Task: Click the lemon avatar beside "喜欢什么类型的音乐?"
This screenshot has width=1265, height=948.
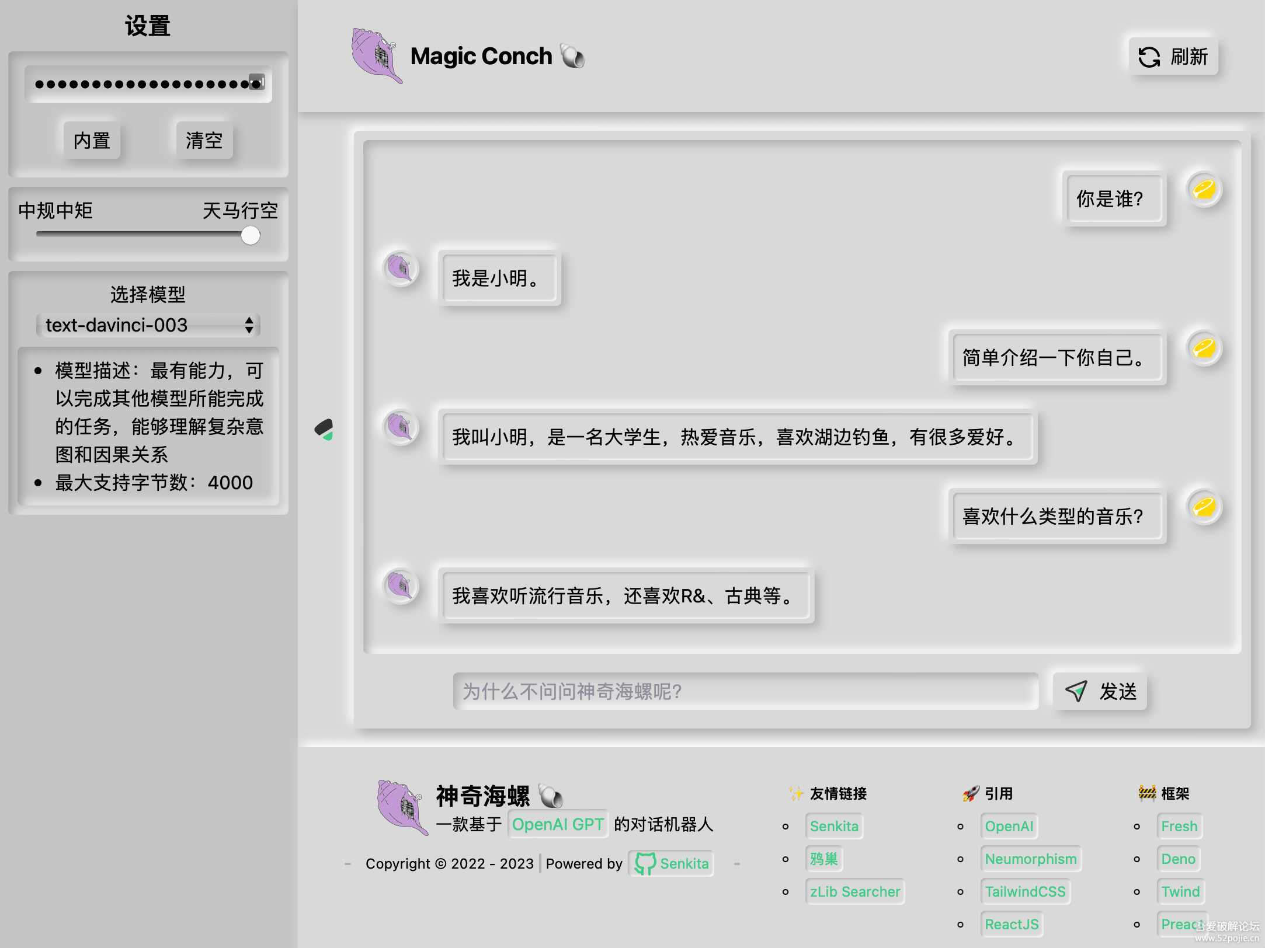Action: [x=1203, y=506]
